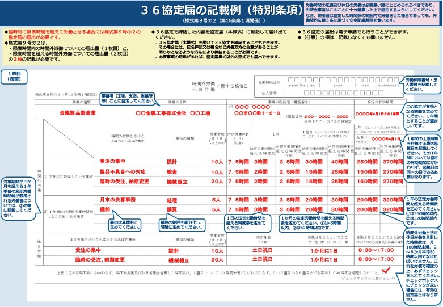This screenshot has height=307, width=443.
Task: Click the pink notice box about 労働時間の延長
Action: point(372,13)
